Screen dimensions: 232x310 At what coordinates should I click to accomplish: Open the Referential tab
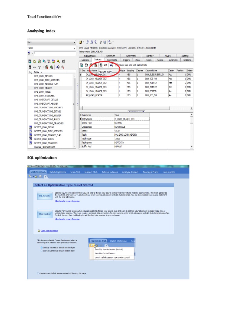[x=131, y=56]
